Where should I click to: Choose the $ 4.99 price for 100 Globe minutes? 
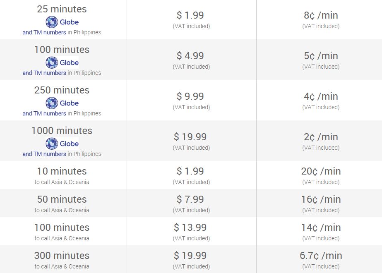tap(190, 56)
